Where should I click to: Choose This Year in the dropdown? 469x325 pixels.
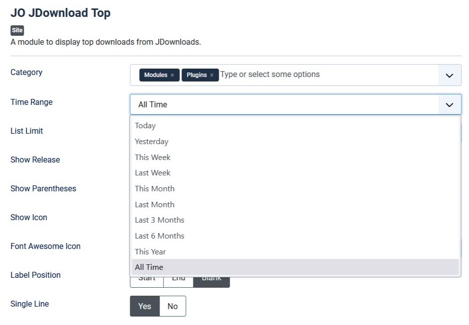coord(150,251)
